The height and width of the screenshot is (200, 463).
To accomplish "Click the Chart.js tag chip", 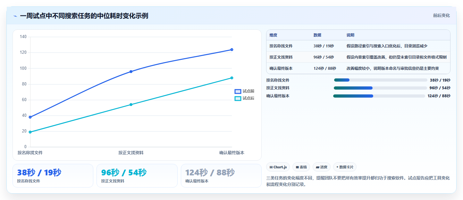I will pos(278,167).
